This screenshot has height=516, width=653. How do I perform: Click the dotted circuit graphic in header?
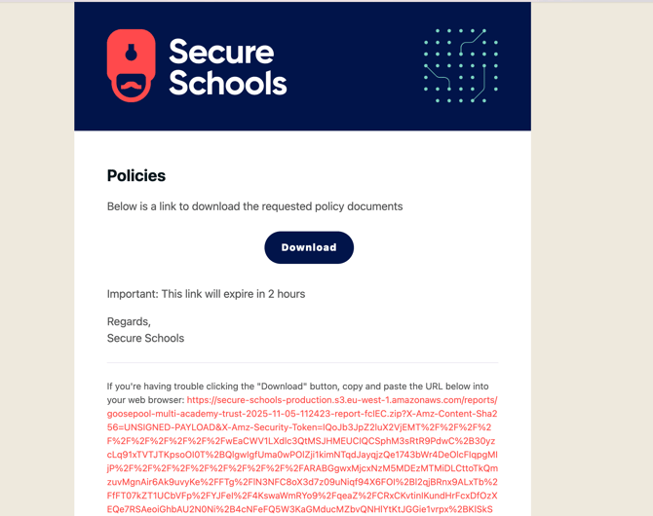(461, 66)
